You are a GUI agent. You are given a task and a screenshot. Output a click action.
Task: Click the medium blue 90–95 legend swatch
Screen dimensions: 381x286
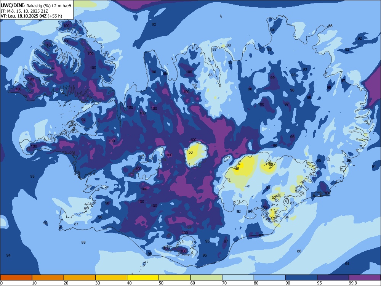(x=301, y=278)
